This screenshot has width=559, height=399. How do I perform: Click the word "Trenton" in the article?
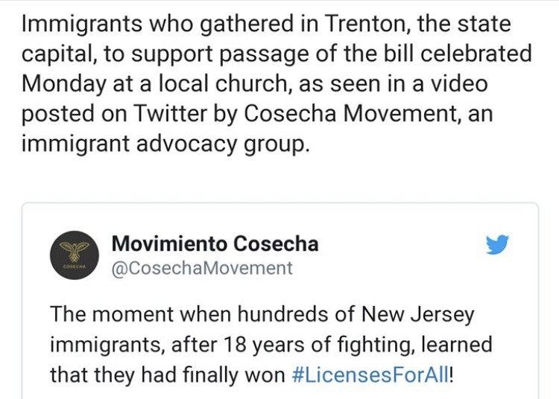(x=361, y=25)
